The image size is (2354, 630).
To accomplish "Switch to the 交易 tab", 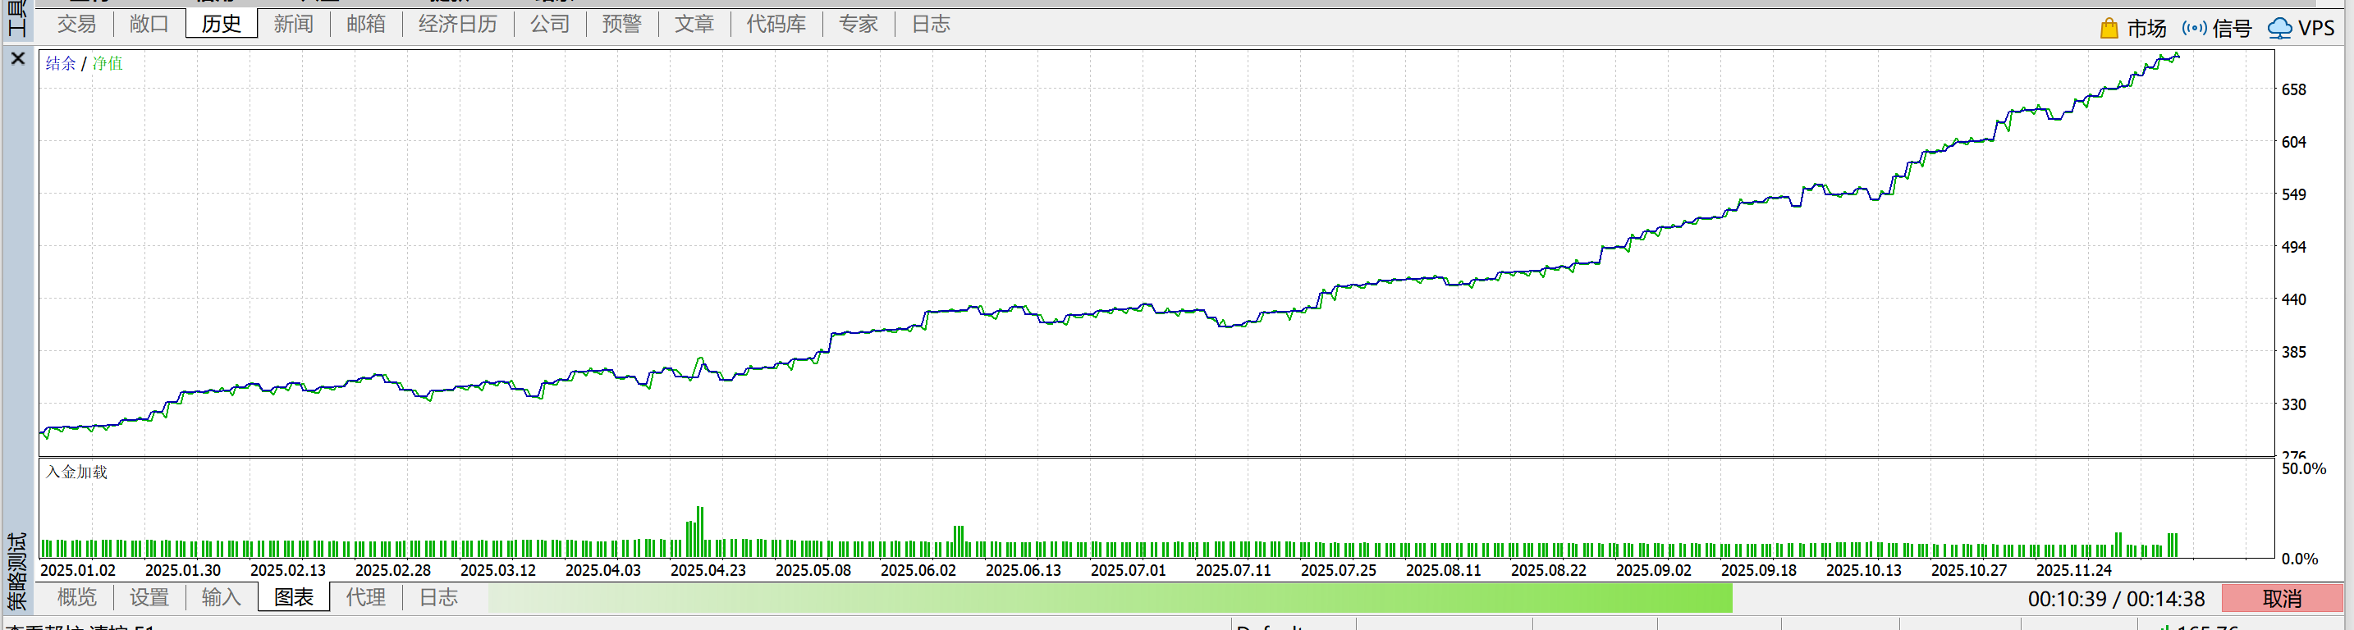I will click(x=77, y=24).
